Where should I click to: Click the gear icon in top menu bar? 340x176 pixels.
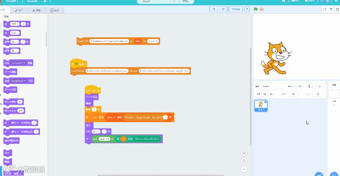tap(45, 1)
